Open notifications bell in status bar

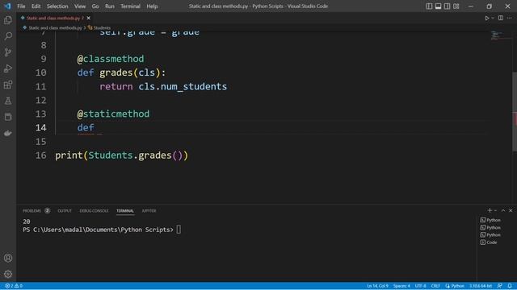pos(510,286)
